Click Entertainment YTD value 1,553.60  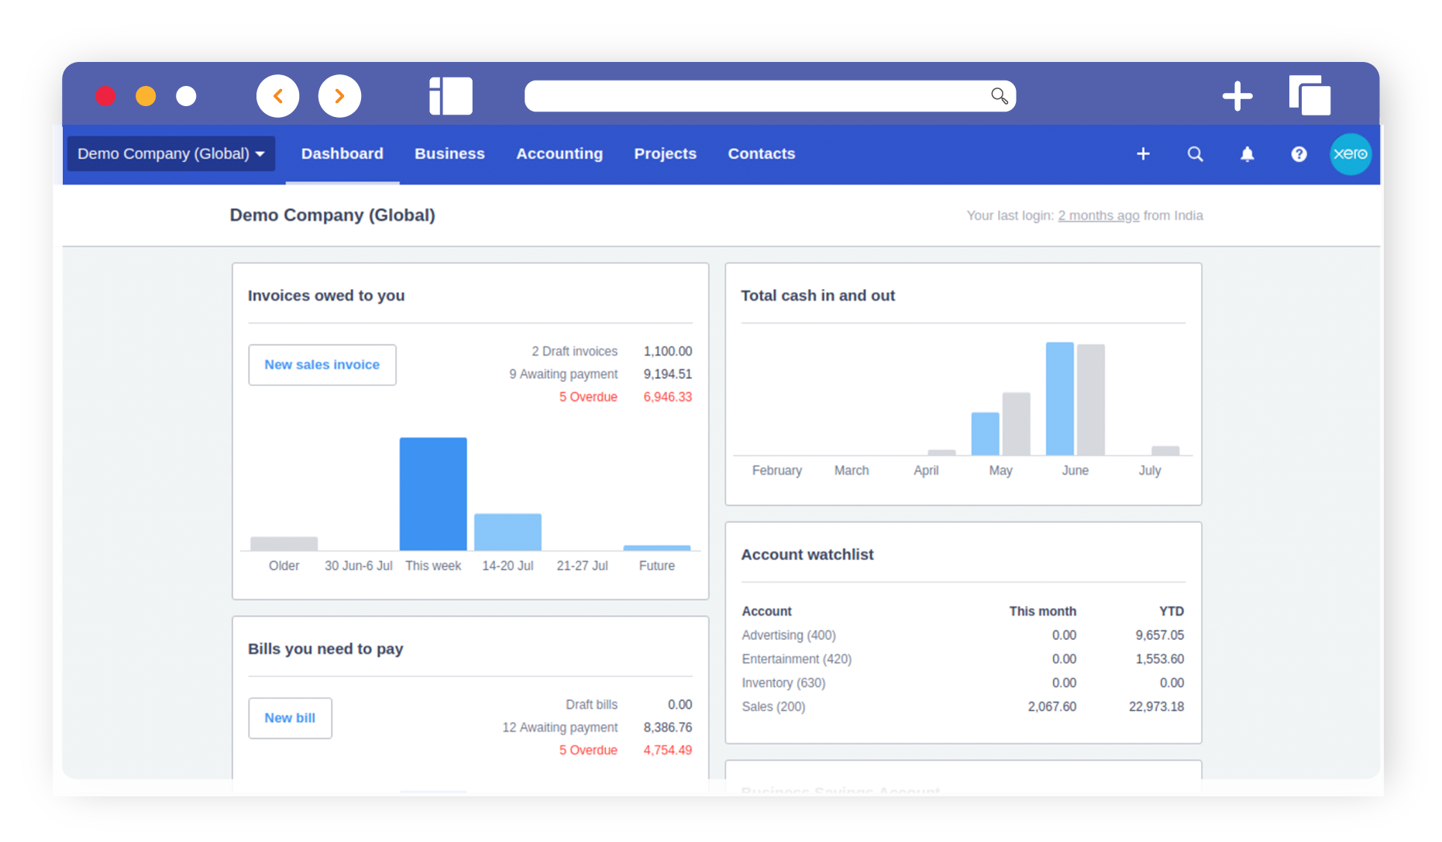1159,659
